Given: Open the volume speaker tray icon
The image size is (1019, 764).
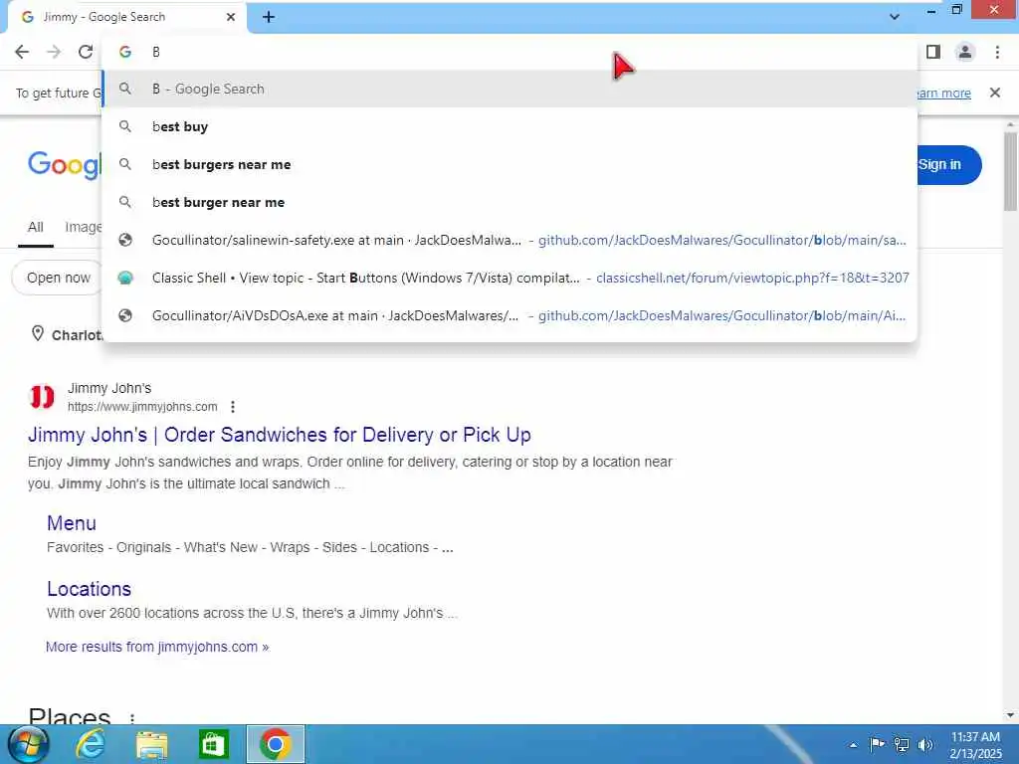Looking at the screenshot, I should coord(925,744).
